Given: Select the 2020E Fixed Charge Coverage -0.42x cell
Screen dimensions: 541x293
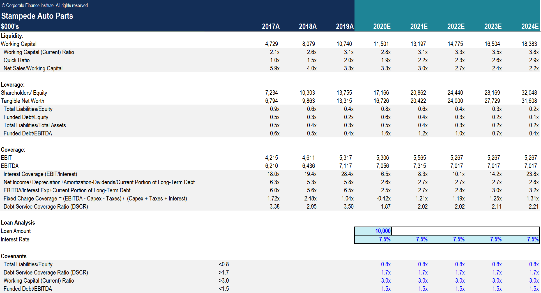Looking at the screenshot, I should [x=383, y=199].
